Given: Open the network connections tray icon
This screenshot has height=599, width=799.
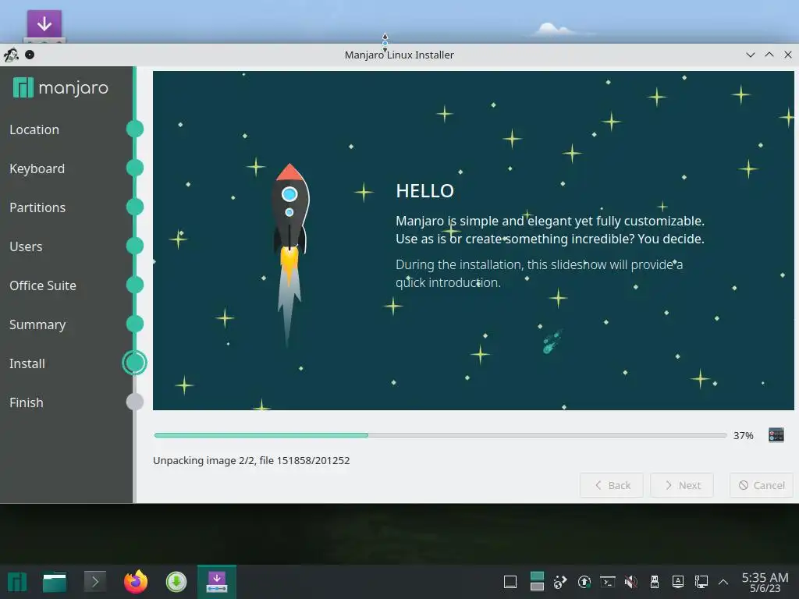Looking at the screenshot, I should pyautogui.click(x=701, y=582).
